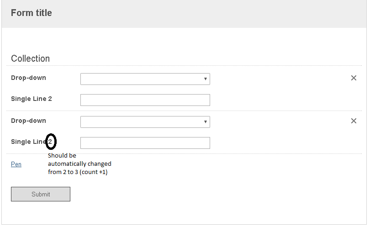This screenshot has width=375, height=227.
Task: Remove the second collection row using X
Action: point(354,121)
